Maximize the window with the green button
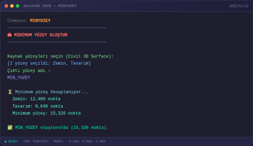This screenshot has height=146, width=253. click(18, 6)
